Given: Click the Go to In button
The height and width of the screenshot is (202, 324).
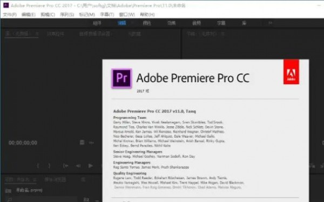Looking at the screenshot, I should [66, 166].
